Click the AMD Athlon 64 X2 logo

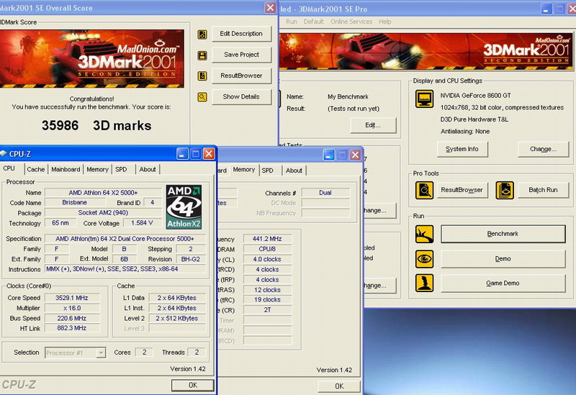coord(184,207)
